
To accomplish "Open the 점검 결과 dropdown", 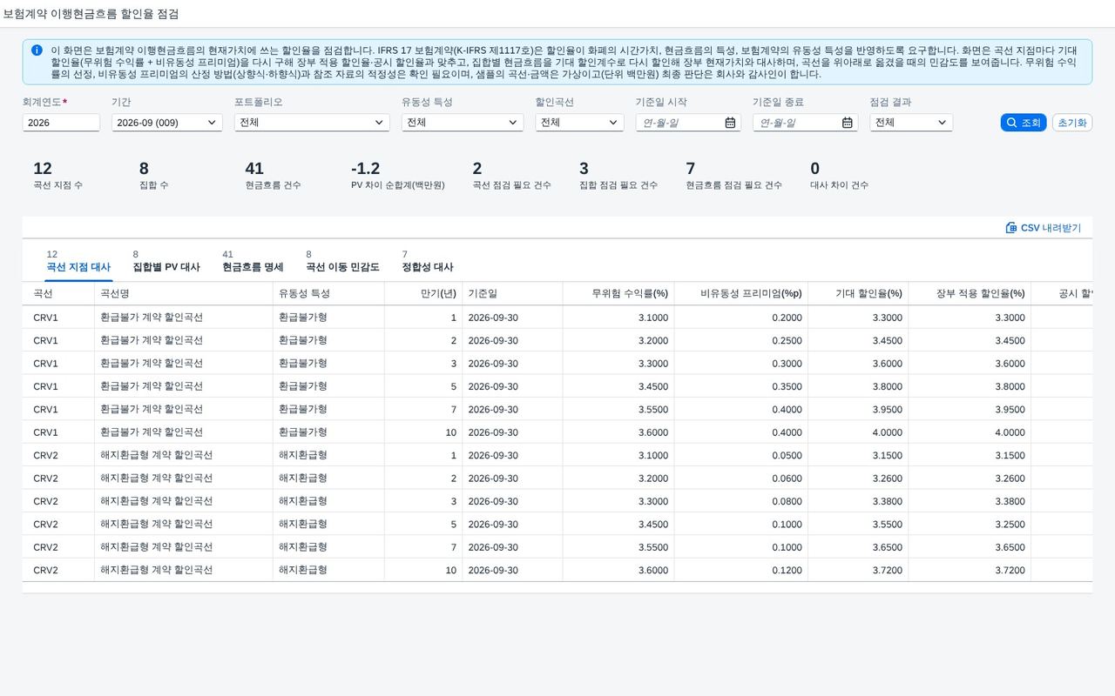I will (911, 123).
